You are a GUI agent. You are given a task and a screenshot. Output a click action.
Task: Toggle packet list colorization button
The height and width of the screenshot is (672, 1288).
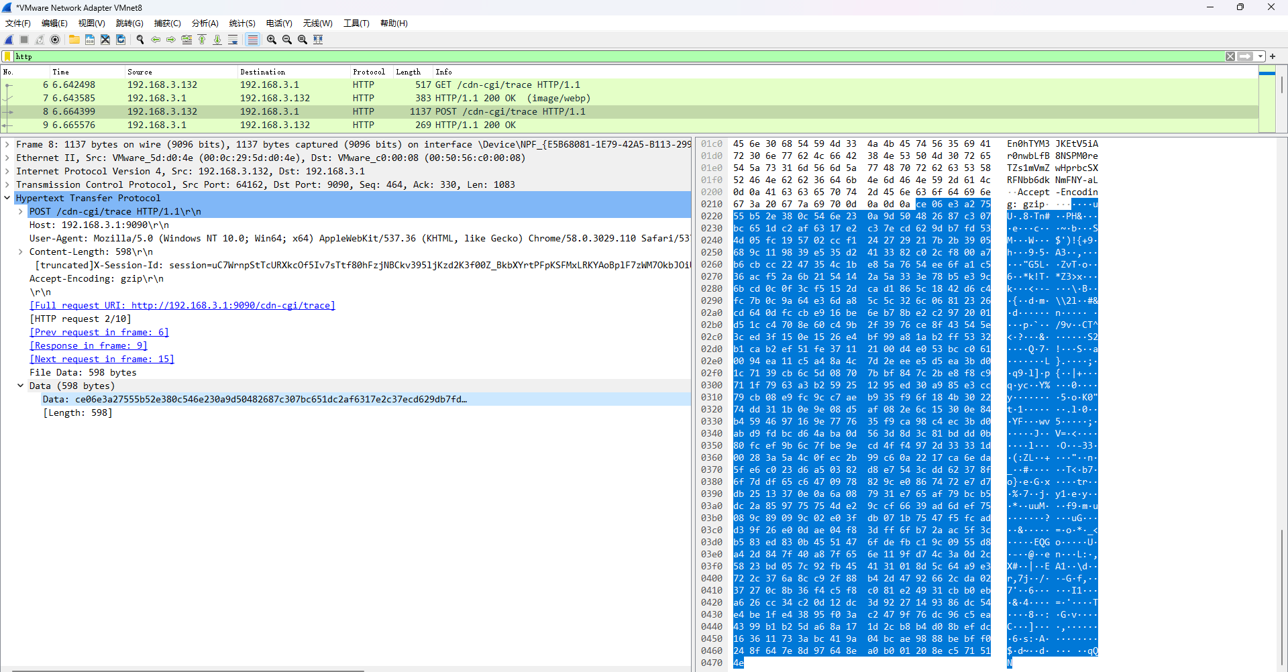252,40
